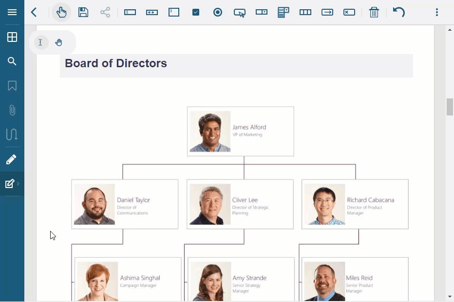454x302 pixels.
Task: Go back with the left chevron
Action: (x=34, y=12)
